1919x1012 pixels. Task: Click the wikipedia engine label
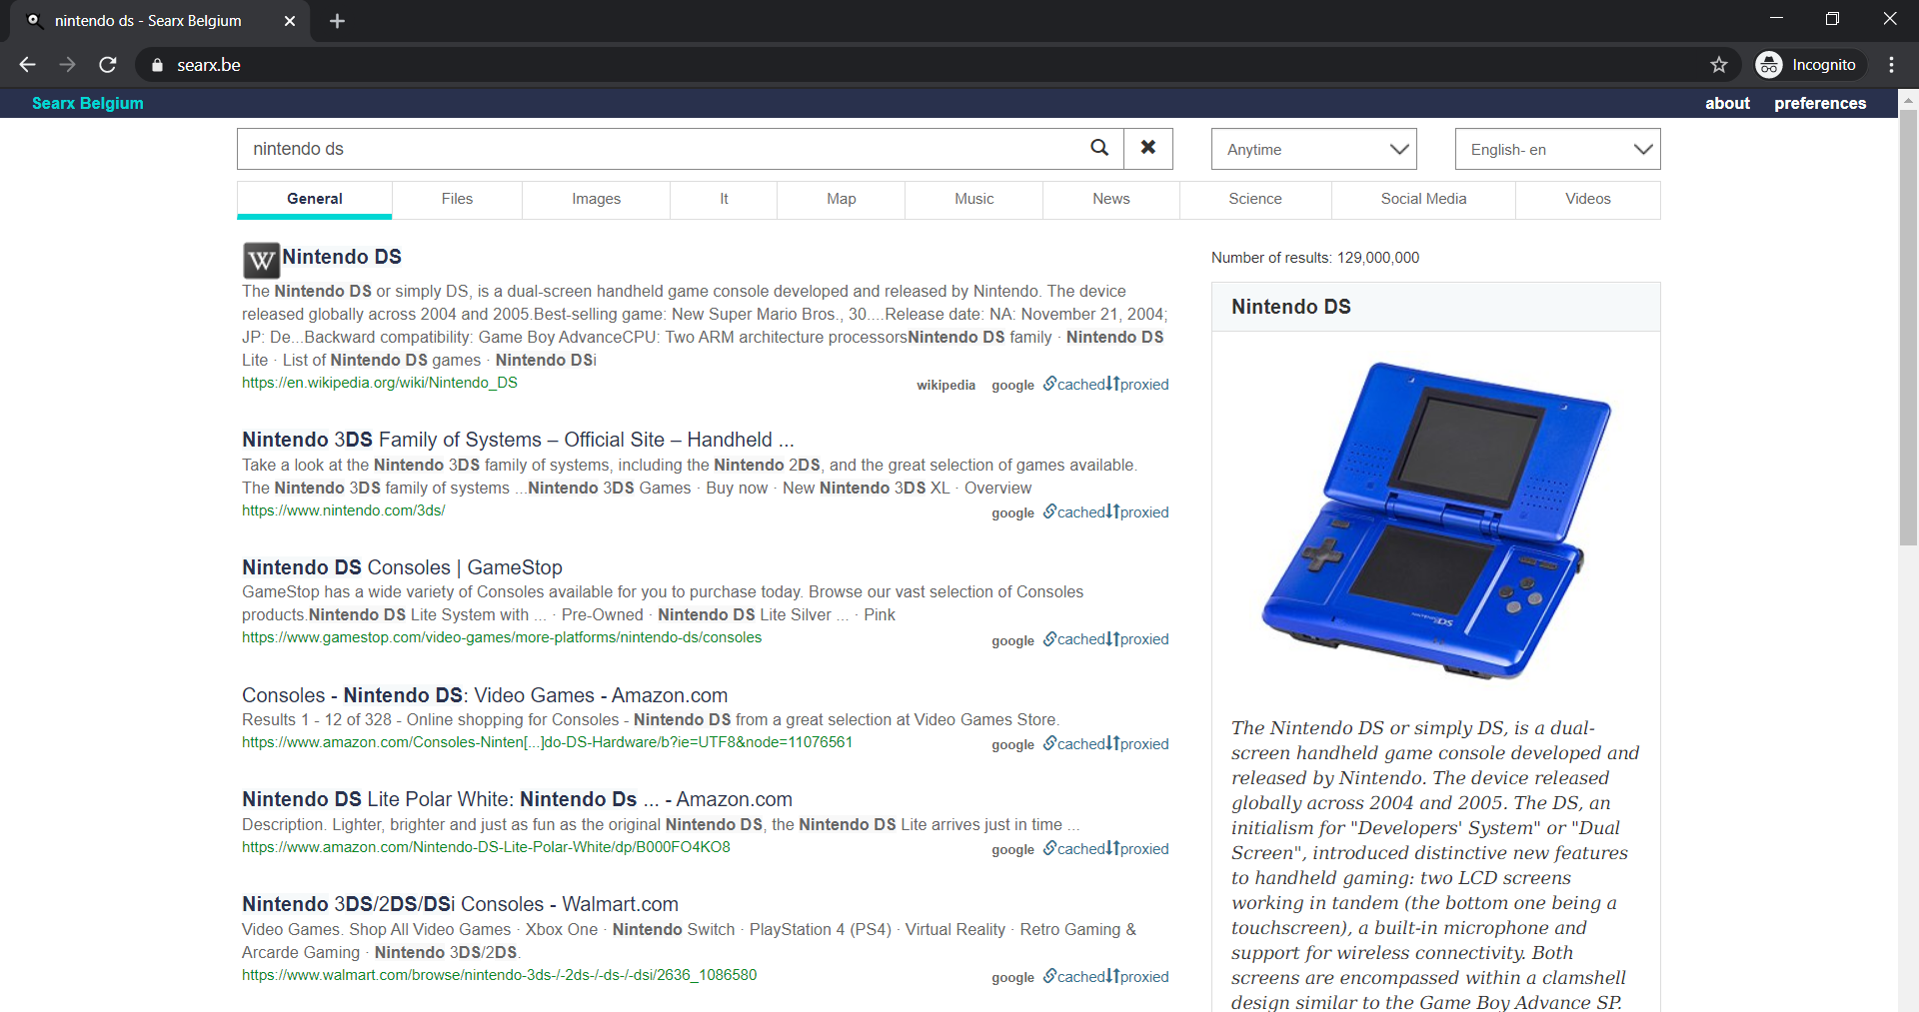coord(946,386)
